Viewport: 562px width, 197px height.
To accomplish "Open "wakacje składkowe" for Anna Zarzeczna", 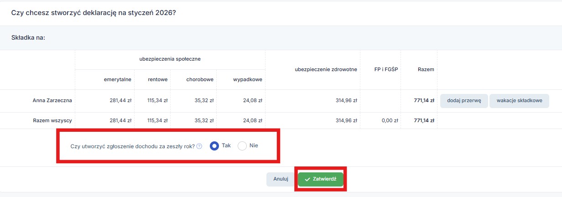I will [519, 101].
